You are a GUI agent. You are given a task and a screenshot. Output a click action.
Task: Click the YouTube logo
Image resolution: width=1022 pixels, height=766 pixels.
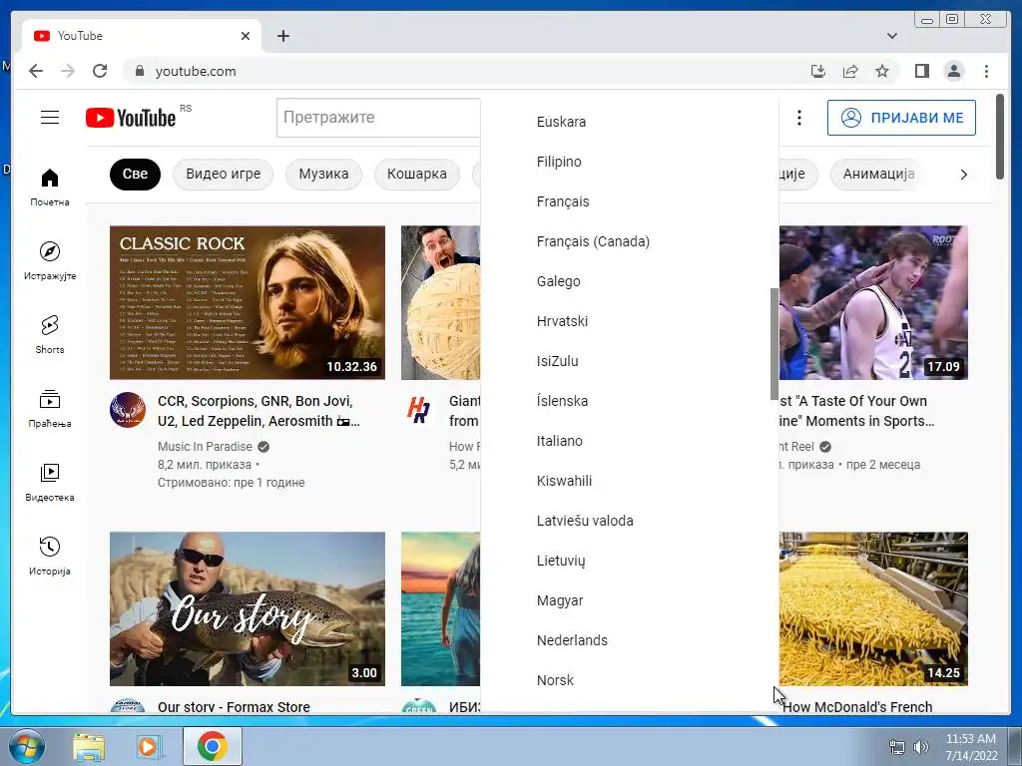click(131, 118)
